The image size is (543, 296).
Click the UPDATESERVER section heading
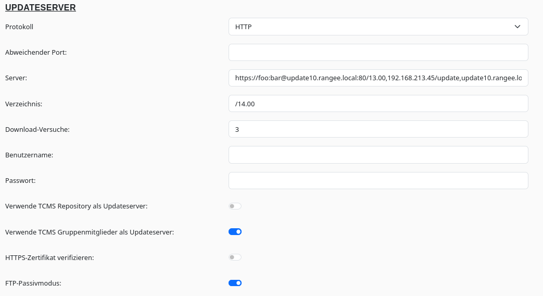point(41,8)
